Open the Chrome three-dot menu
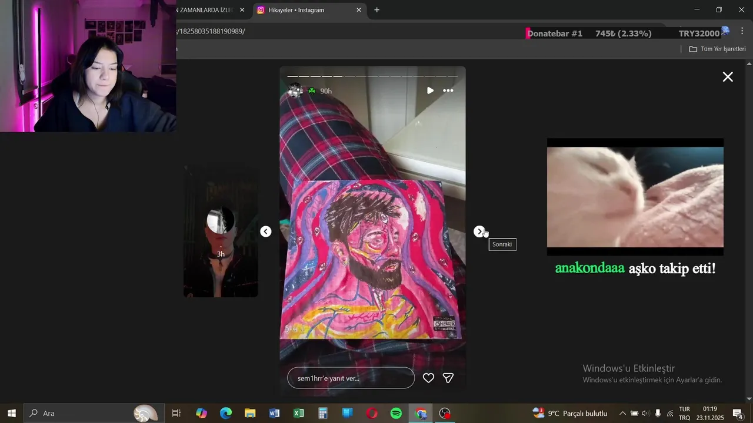Screen dimensions: 753x423 742,32
